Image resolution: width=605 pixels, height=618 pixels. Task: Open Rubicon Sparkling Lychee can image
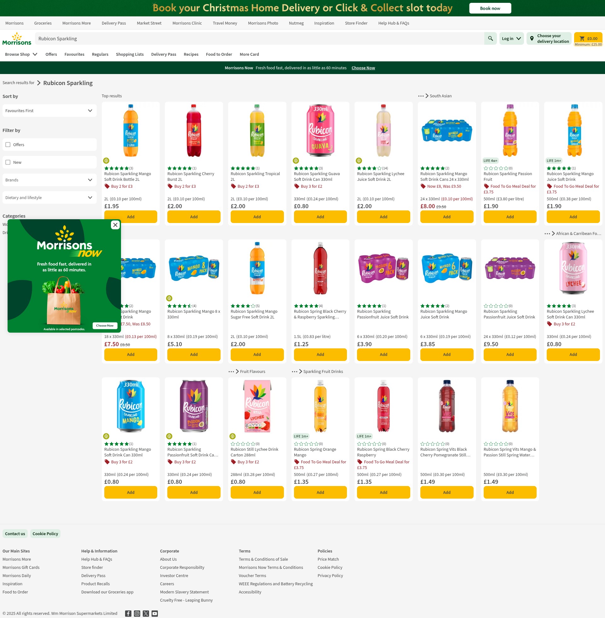click(573, 268)
